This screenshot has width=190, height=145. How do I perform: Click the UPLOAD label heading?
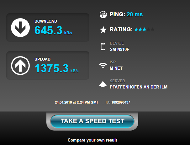[x=43, y=59]
